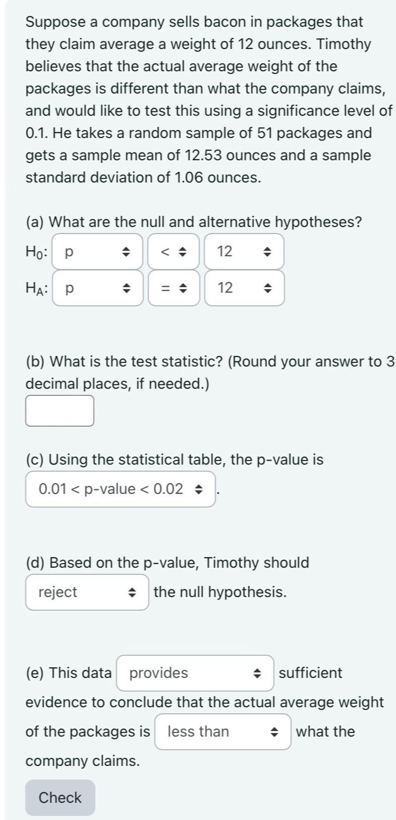Click the Check button
This screenshot has height=820, width=396.
point(61,798)
